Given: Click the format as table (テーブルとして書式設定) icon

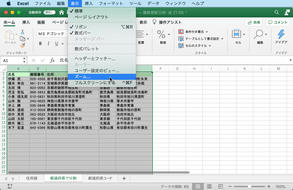Looking at the screenshot, I should pos(181,39).
